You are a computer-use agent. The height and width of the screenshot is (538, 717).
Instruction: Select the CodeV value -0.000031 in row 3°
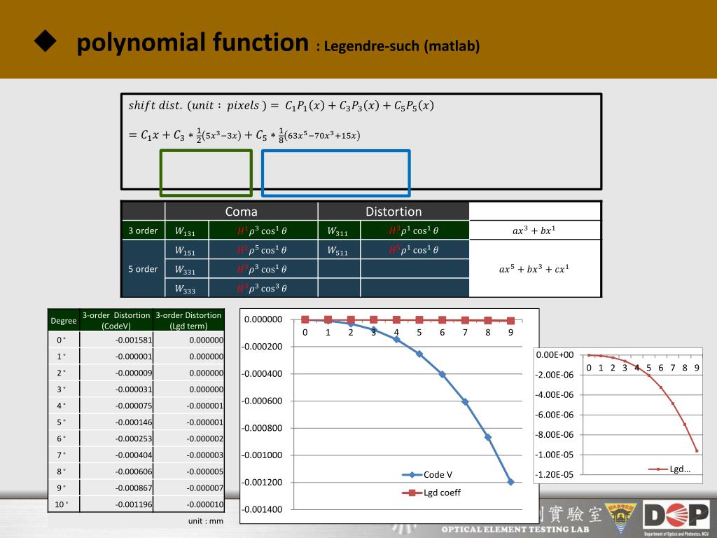tap(134, 389)
